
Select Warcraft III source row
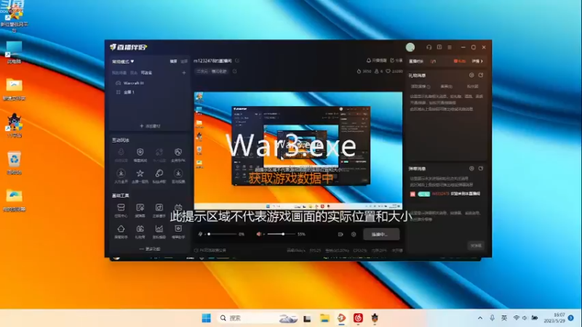pos(150,83)
